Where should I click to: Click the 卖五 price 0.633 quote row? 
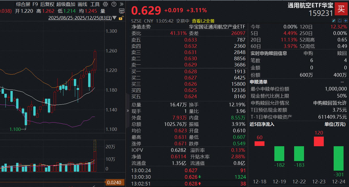pyautogui.click(x=191, y=39)
